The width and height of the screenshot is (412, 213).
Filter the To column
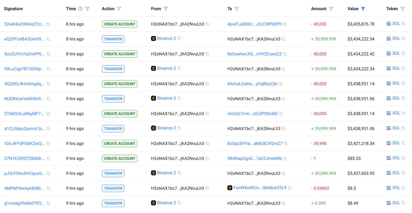tap(237, 9)
